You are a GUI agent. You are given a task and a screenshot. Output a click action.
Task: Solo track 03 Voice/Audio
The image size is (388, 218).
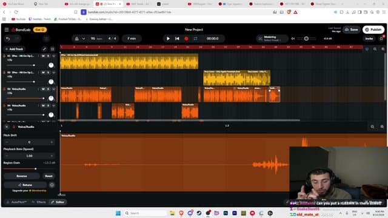pyautogui.click(x=48, y=89)
